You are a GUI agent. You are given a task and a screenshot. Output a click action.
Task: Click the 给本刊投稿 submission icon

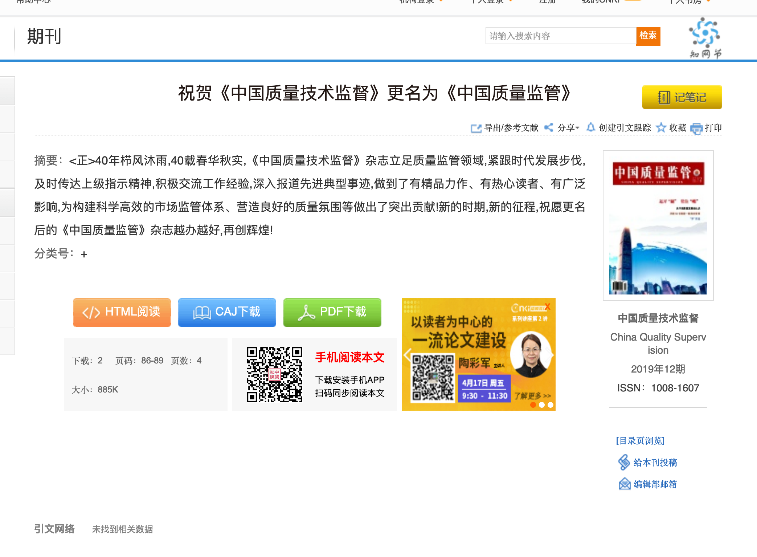624,462
